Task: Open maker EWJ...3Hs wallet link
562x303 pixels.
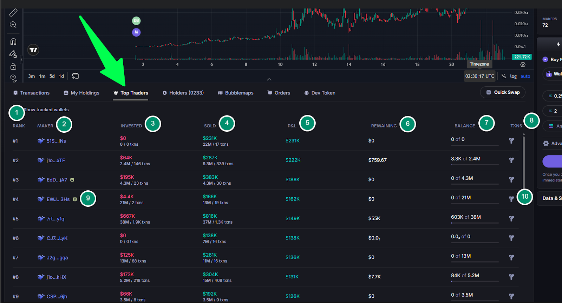Action: click(x=58, y=199)
